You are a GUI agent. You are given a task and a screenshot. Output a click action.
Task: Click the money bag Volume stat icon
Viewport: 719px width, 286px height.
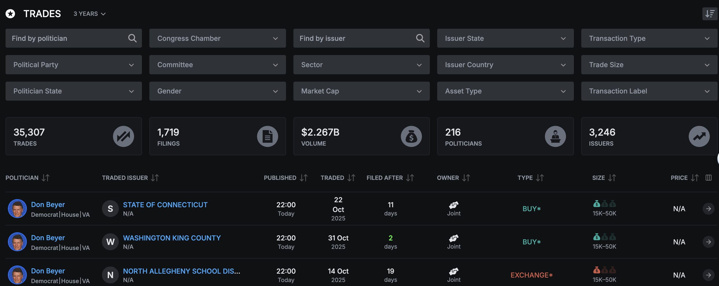point(411,136)
